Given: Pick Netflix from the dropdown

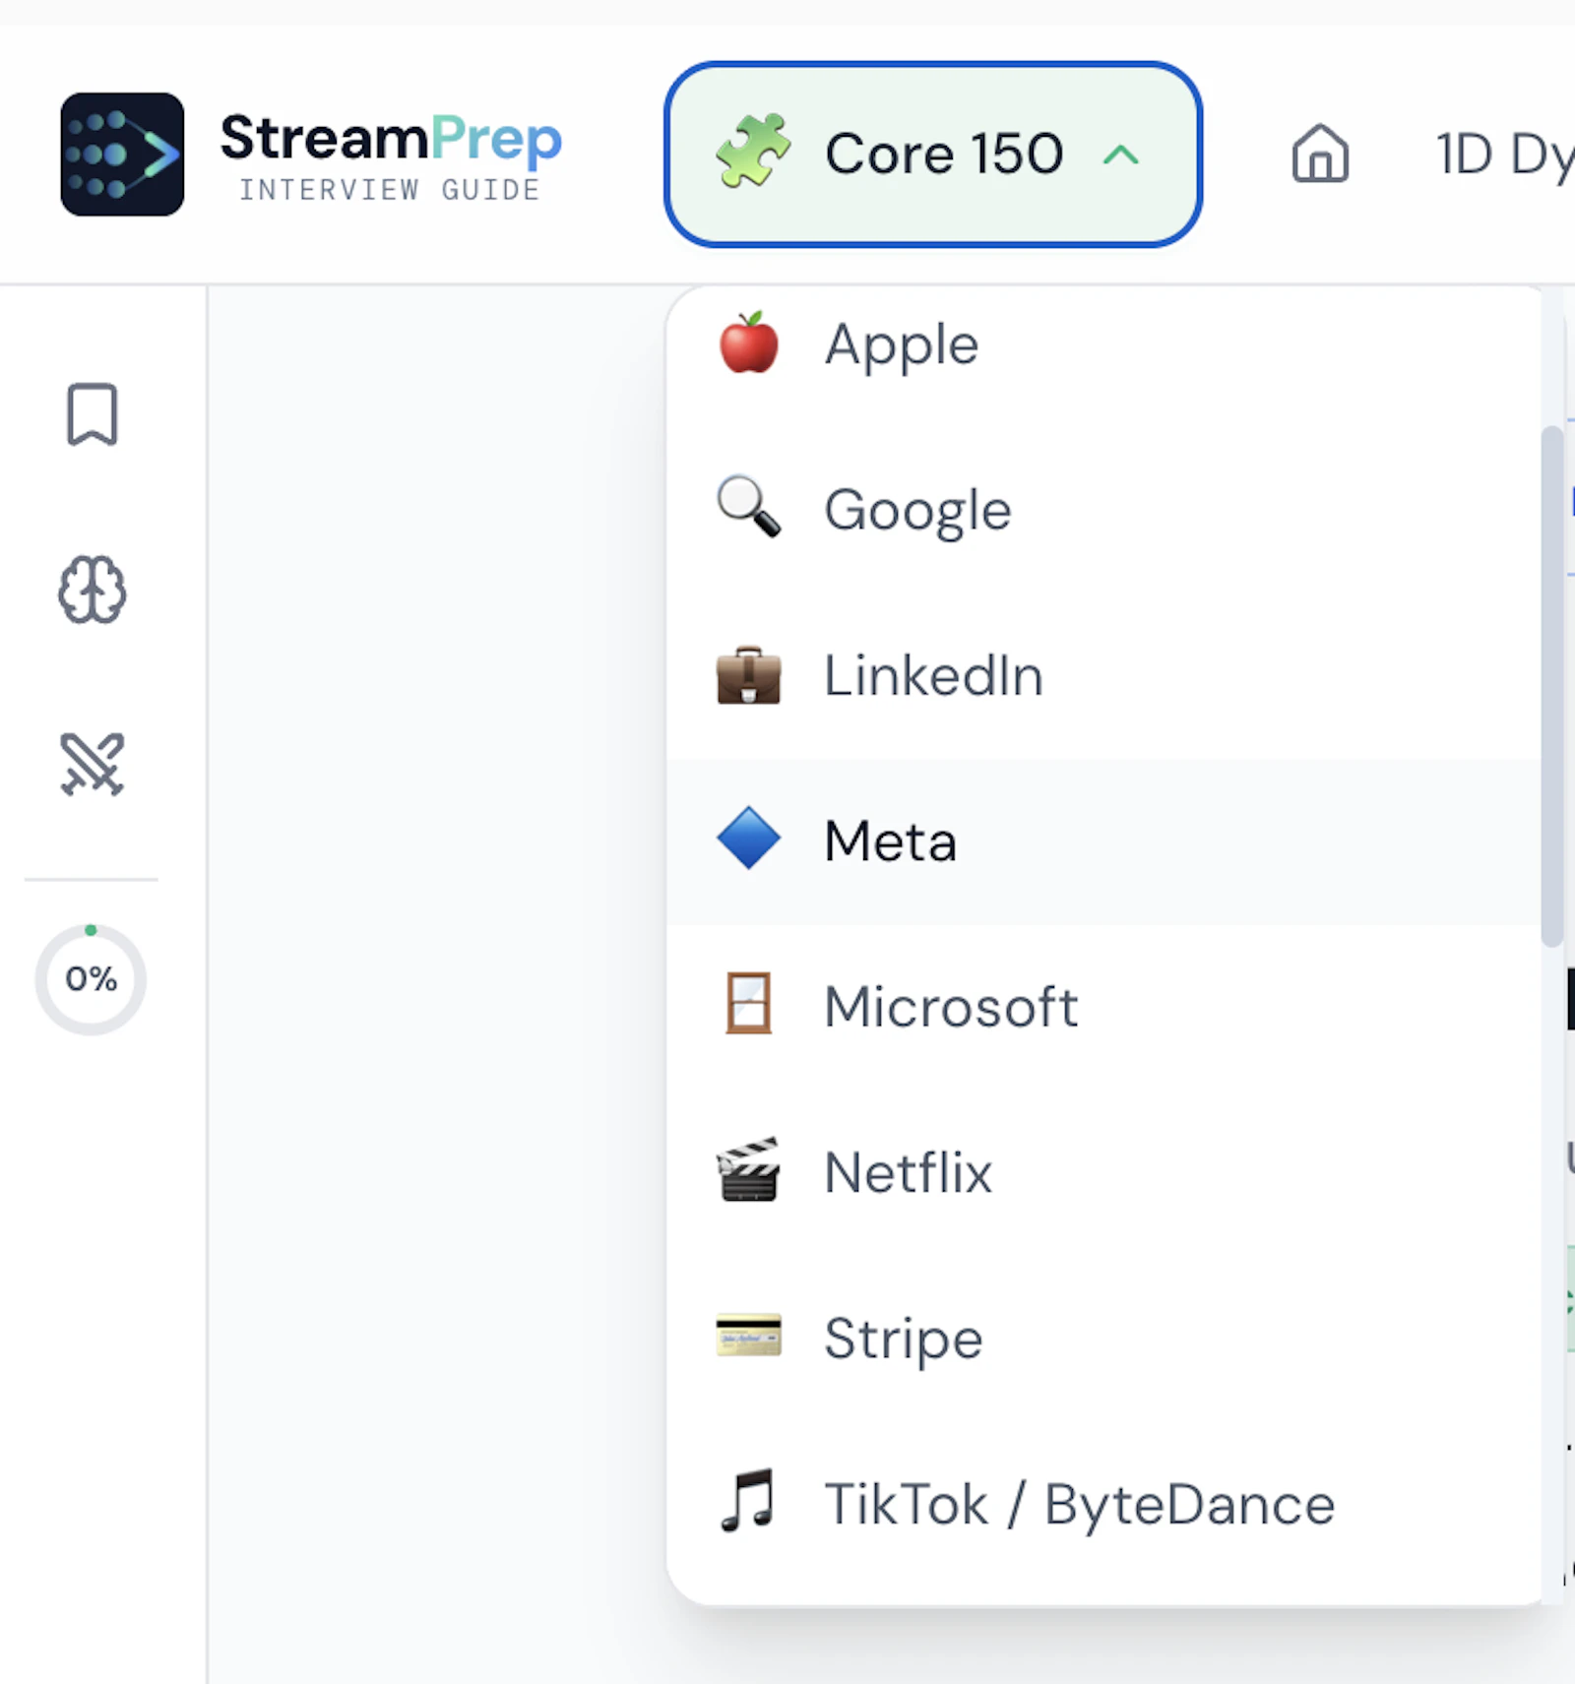Looking at the screenshot, I should pyautogui.click(x=1103, y=1171).
